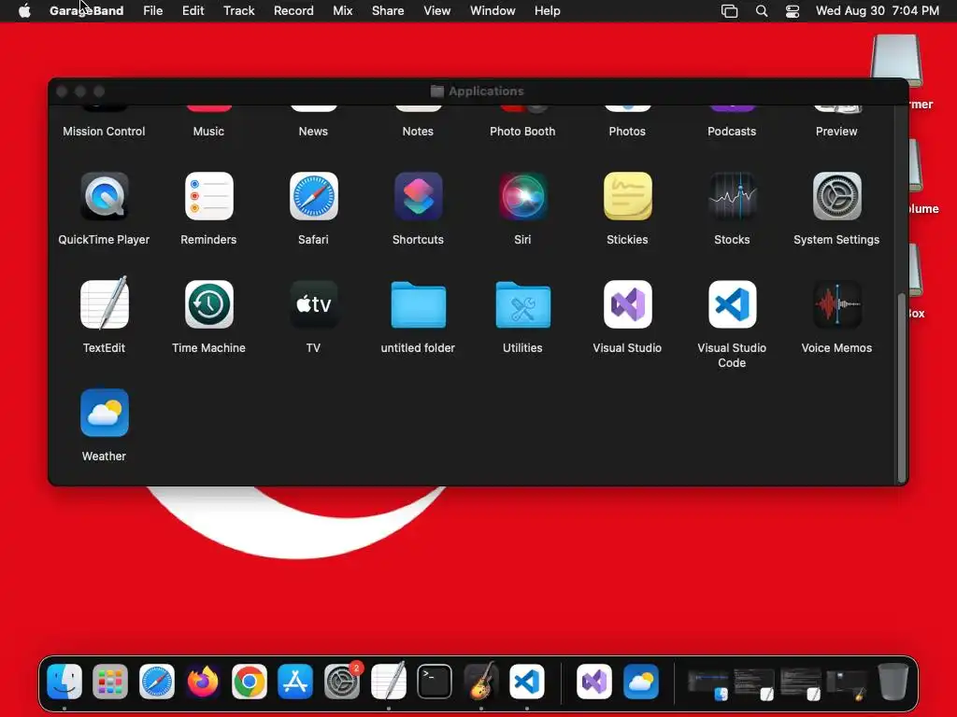Viewport: 957px width, 717px height.
Task: Open the View menu
Action: 437,10
